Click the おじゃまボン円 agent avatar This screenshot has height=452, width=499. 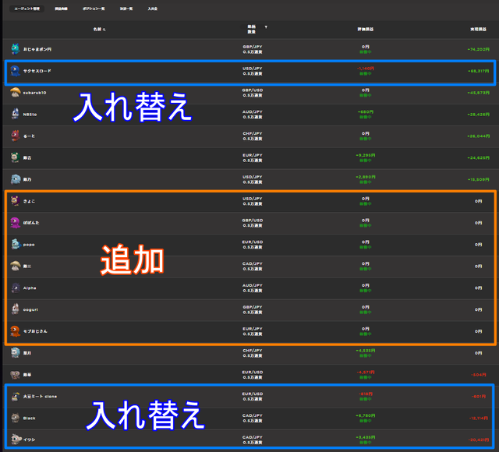pos(15,49)
